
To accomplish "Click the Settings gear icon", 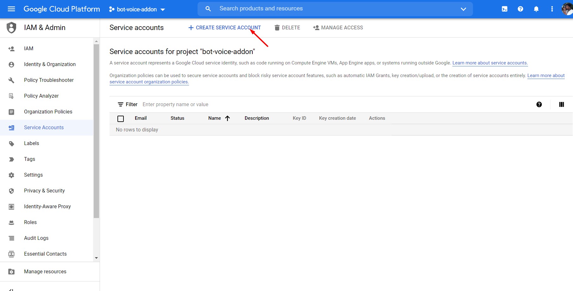I will coord(11,175).
